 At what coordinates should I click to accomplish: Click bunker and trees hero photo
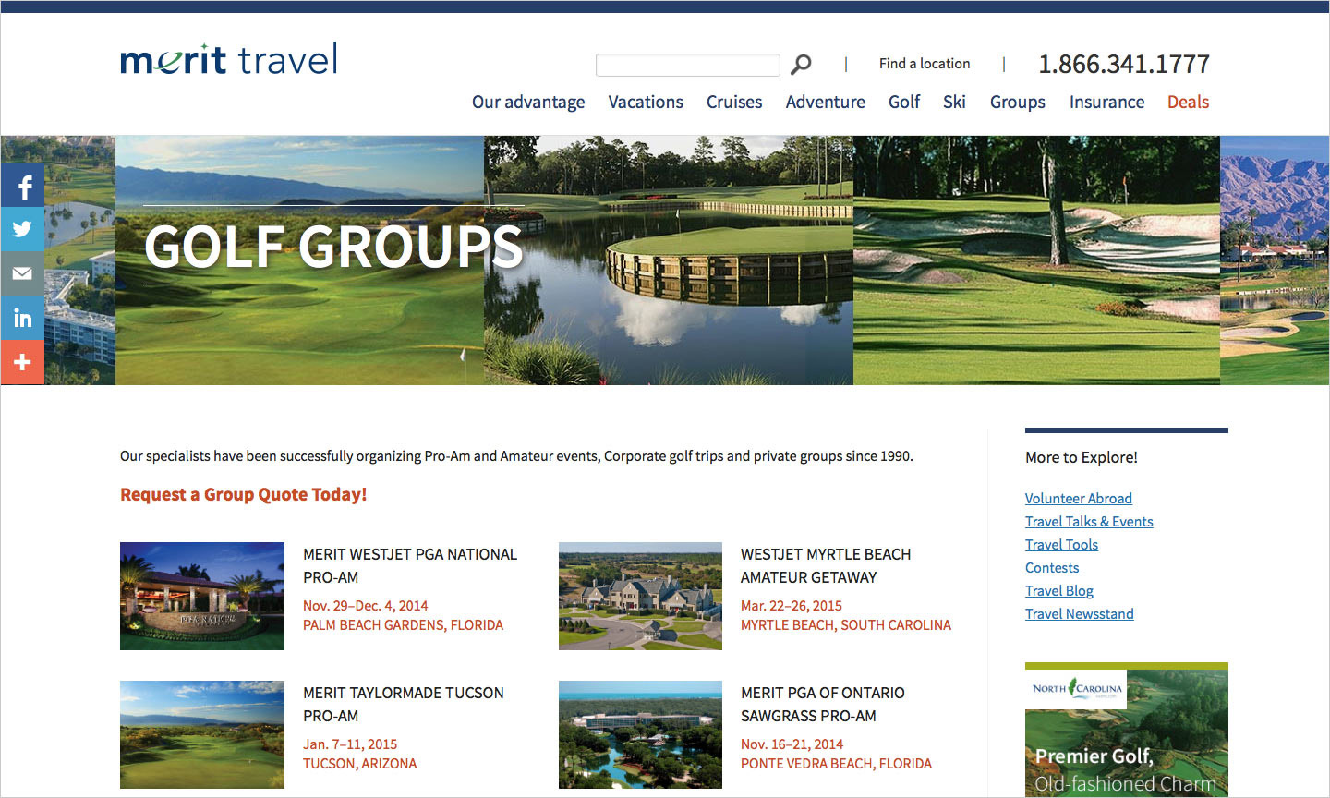tap(1036, 260)
